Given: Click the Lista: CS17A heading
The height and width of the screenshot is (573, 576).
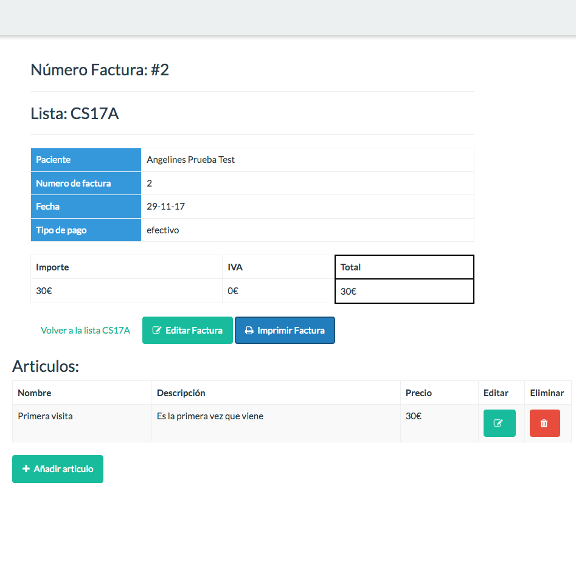Looking at the screenshot, I should pyautogui.click(x=75, y=114).
